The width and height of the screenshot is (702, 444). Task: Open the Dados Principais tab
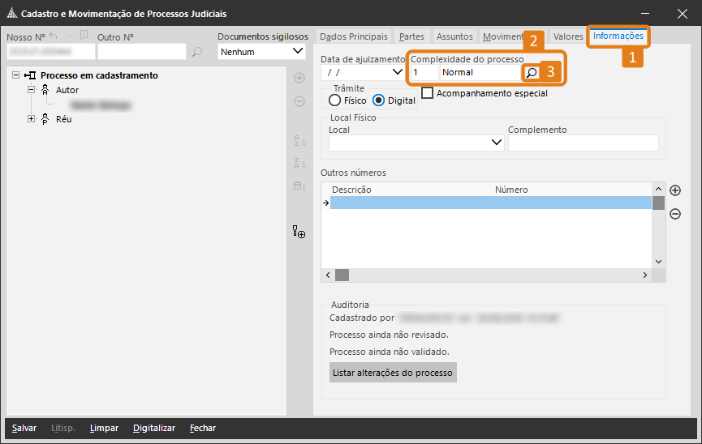(x=354, y=36)
